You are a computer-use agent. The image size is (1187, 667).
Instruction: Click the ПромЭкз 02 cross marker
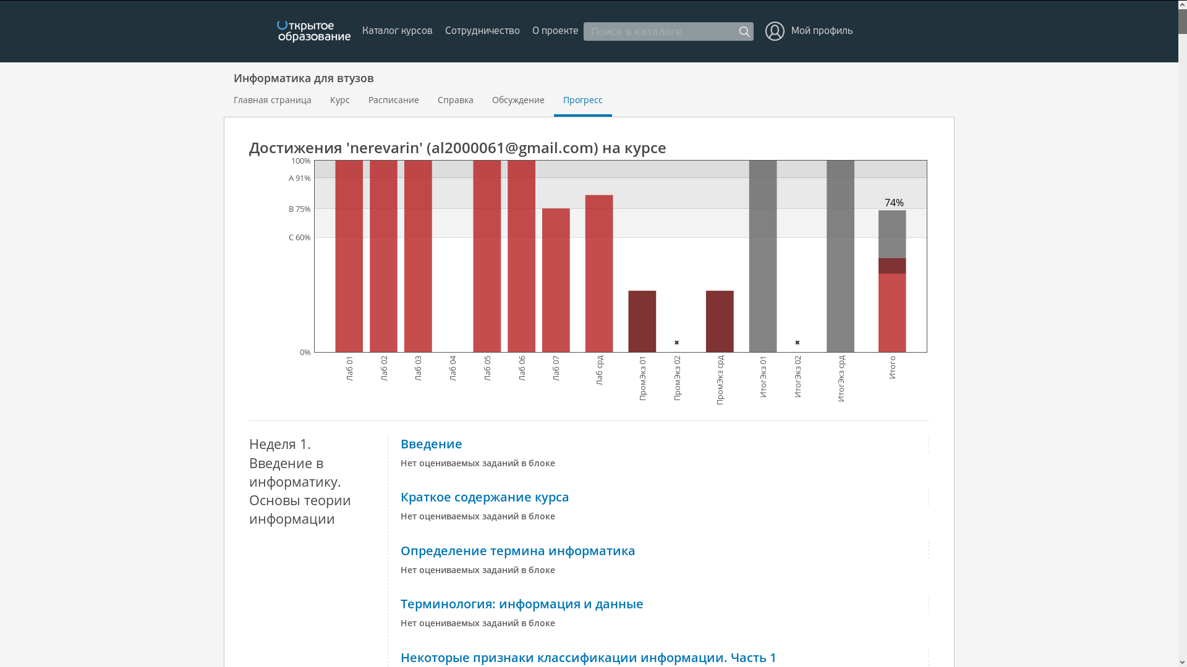(676, 342)
